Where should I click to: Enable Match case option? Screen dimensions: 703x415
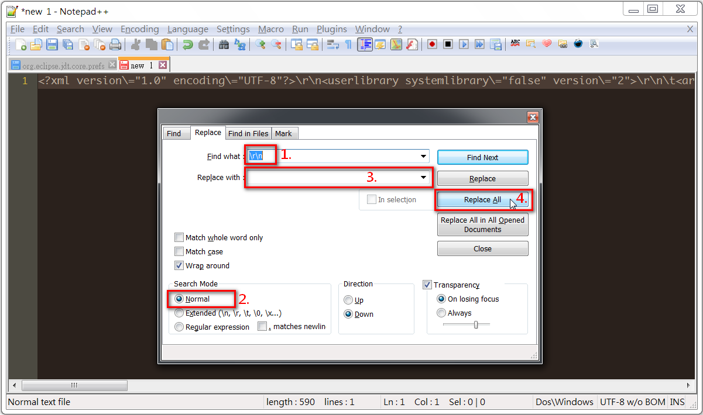[x=199, y=251]
